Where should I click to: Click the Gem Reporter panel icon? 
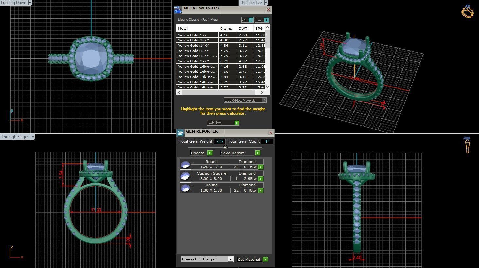180,133
